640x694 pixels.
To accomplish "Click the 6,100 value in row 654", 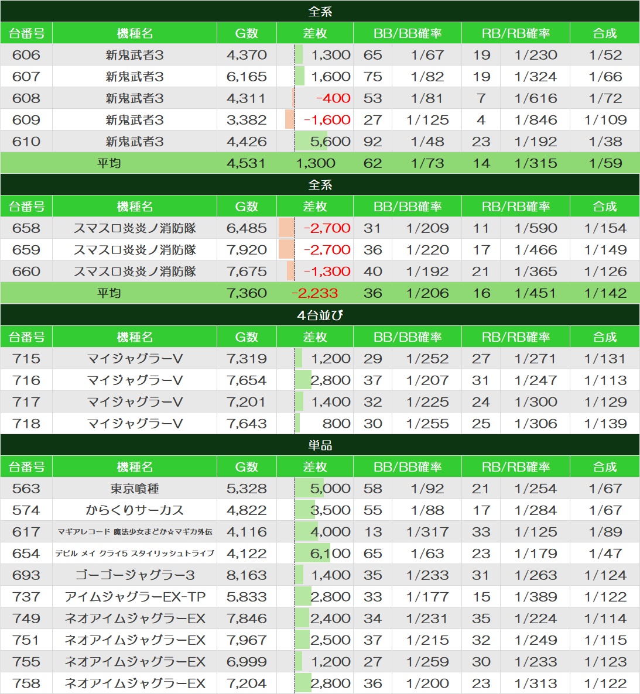I will tap(330, 554).
